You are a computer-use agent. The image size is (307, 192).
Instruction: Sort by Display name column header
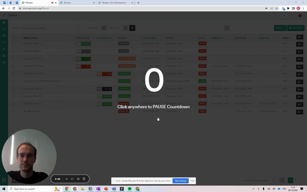pyautogui.click(x=30, y=38)
